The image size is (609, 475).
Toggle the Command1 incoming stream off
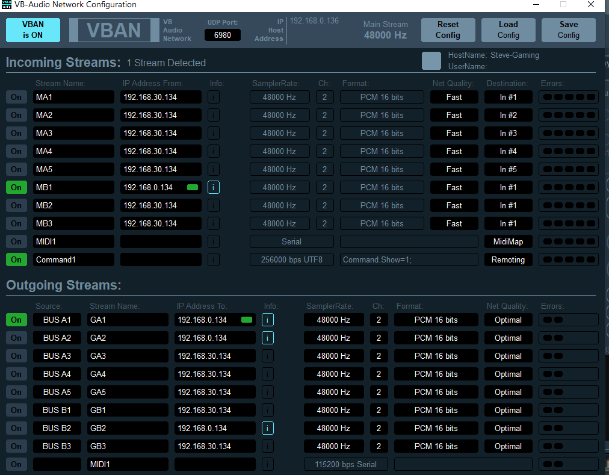(16, 259)
